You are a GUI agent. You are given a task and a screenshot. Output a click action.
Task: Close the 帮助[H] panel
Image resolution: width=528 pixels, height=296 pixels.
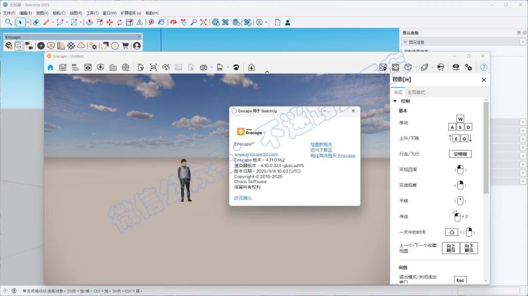pos(484,80)
